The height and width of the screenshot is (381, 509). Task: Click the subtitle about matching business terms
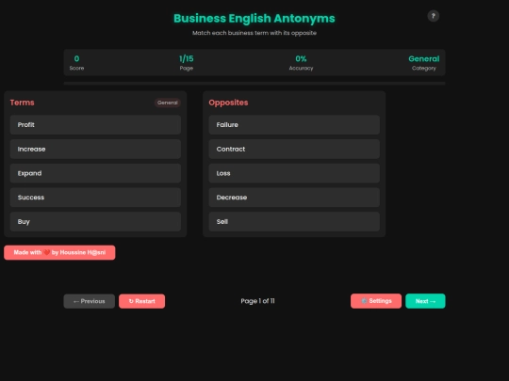254,33
